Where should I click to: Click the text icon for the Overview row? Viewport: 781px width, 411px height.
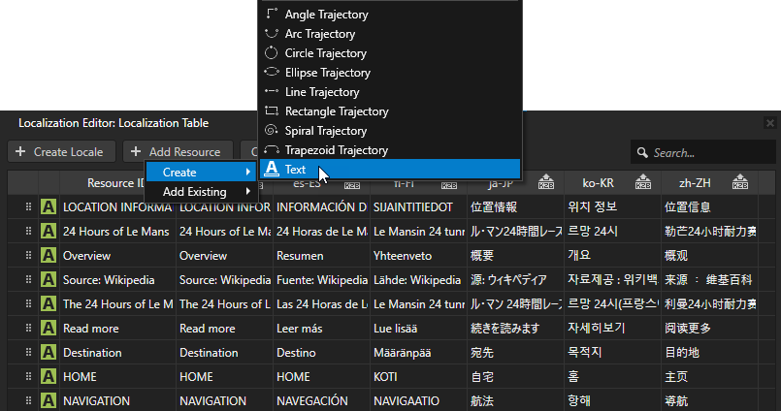pyautogui.click(x=49, y=256)
